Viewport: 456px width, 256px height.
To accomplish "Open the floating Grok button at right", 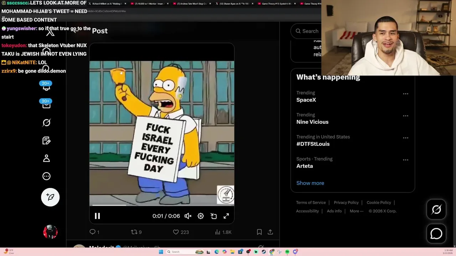I will coord(436,209).
